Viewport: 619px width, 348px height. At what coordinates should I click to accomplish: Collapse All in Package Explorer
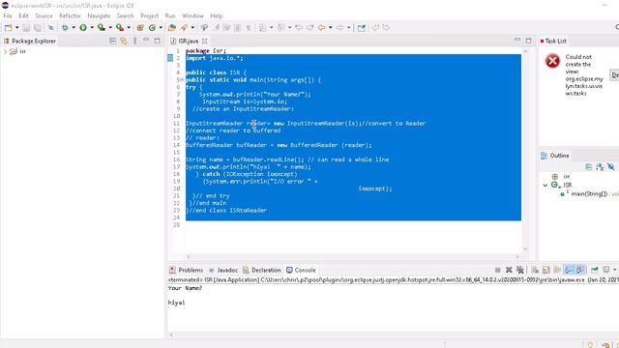[x=113, y=41]
